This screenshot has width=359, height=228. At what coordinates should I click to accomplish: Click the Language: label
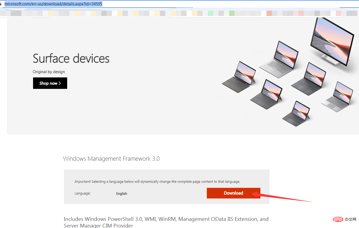click(x=82, y=193)
